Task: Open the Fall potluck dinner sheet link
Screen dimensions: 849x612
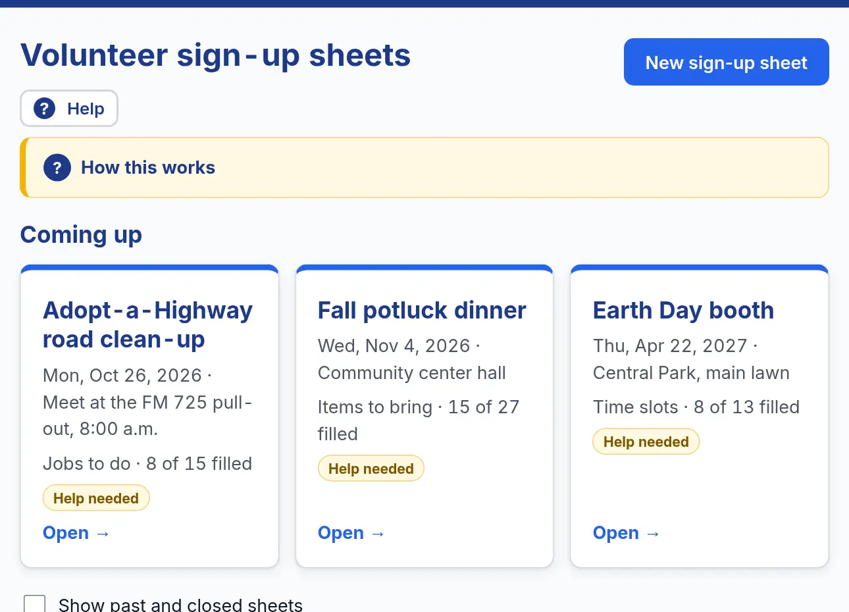Action: pos(351,533)
